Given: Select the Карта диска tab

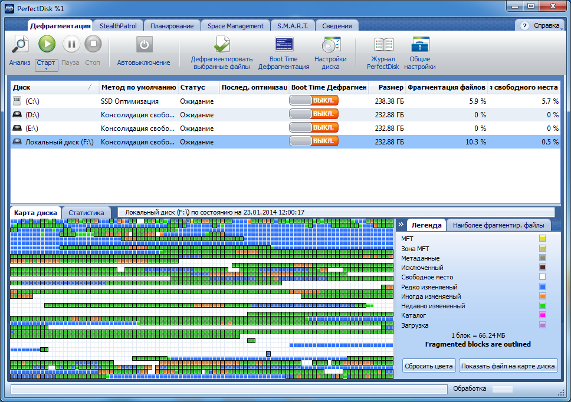Looking at the screenshot, I should point(35,213).
